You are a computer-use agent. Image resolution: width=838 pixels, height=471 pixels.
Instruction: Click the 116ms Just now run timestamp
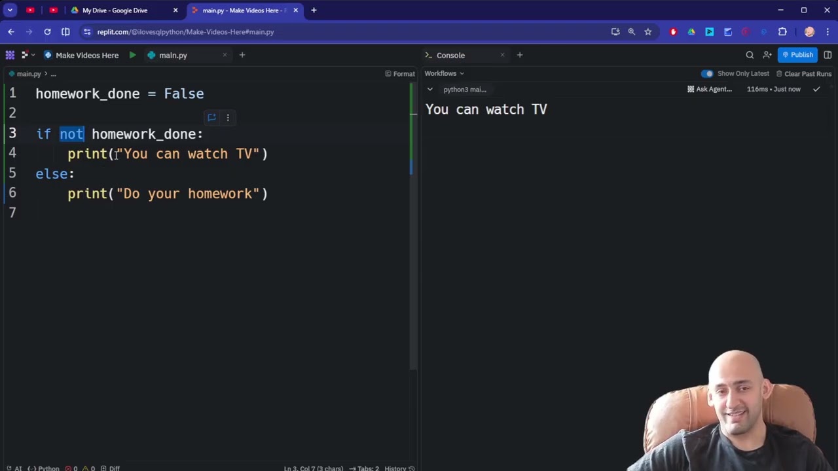773,89
